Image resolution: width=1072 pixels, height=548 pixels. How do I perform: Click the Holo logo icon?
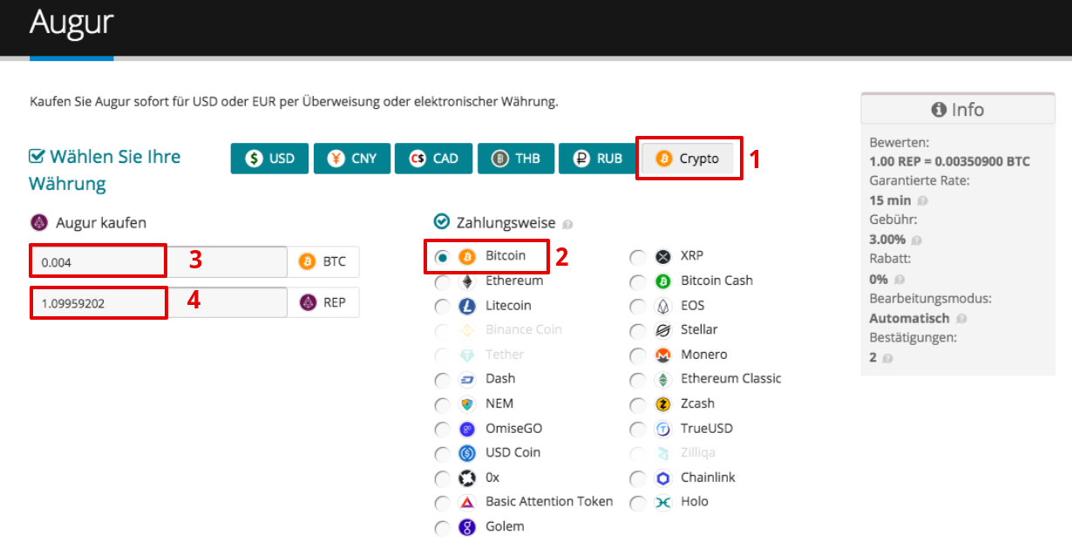662,503
